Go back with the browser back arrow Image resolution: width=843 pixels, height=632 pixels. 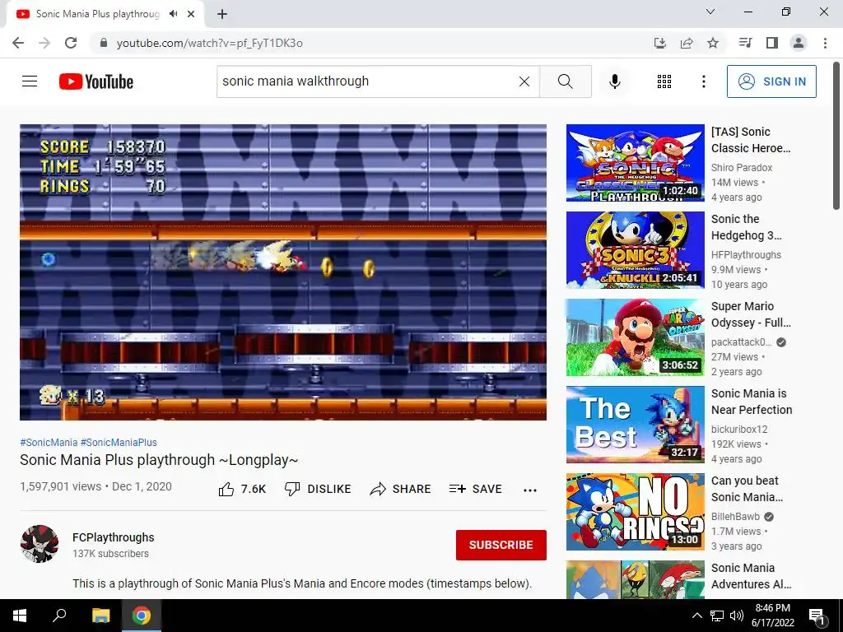point(18,43)
